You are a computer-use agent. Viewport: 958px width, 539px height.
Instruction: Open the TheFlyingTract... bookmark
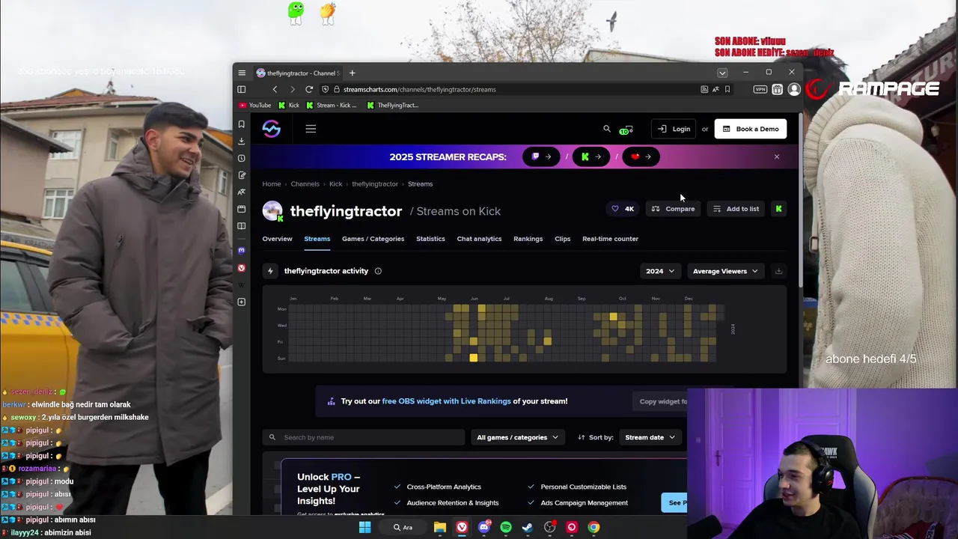pyautogui.click(x=393, y=106)
